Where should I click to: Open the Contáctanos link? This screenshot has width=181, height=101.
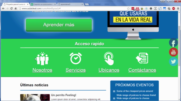click(x=142, y=70)
